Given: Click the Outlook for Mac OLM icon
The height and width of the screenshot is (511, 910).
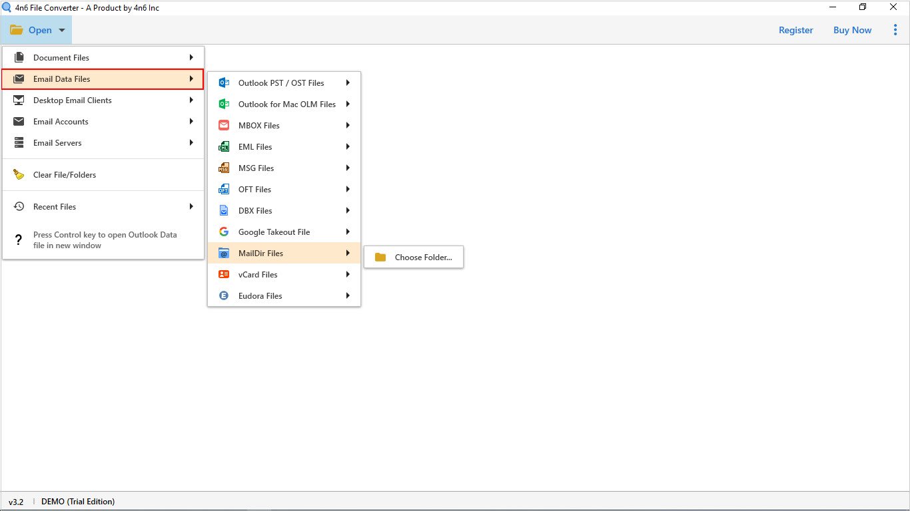Looking at the screenshot, I should point(225,104).
